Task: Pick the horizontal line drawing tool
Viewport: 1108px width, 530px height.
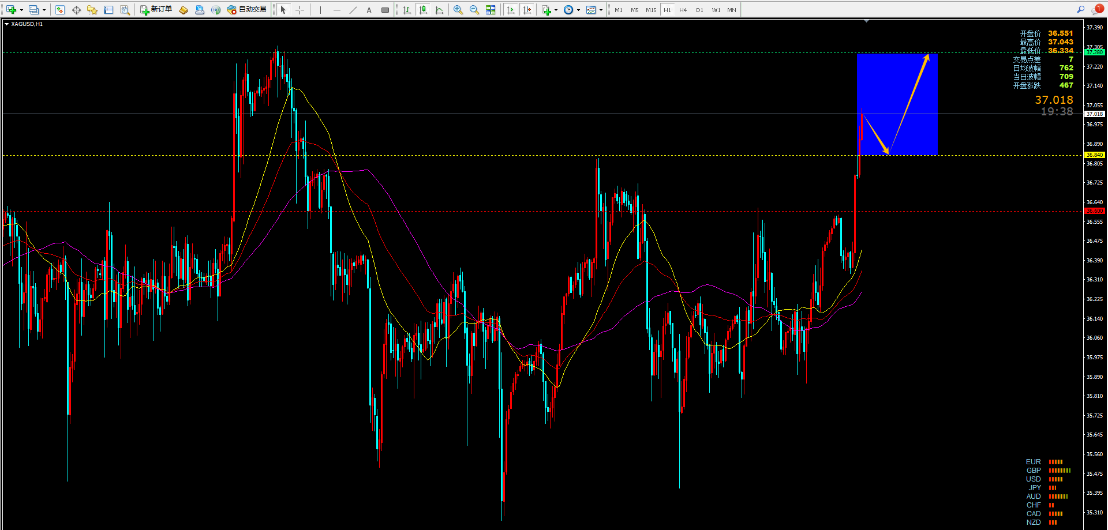Action: point(337,10)
